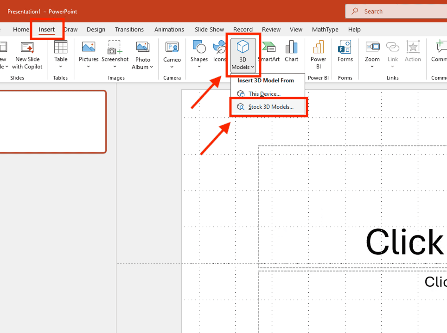Click the Cameo camera icon
Viewport: 447px width, 333px height.
coord(172,47)
